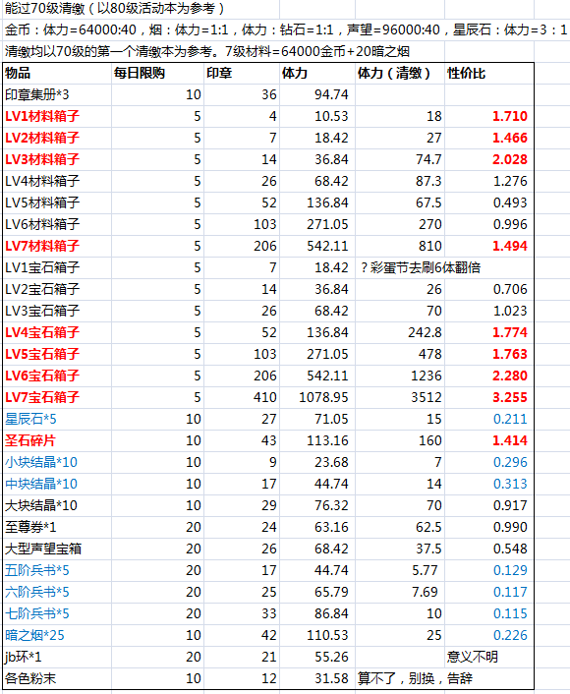Select the 1236 clearance stamina value
Image resolution: width=570 pixels, height=694 pixels.
click(x=427, y=376)
